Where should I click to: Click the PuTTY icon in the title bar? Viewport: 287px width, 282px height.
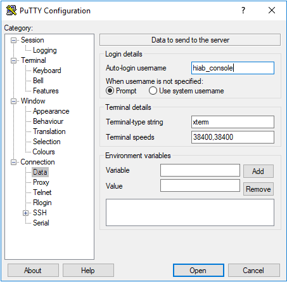click(11, 10)
